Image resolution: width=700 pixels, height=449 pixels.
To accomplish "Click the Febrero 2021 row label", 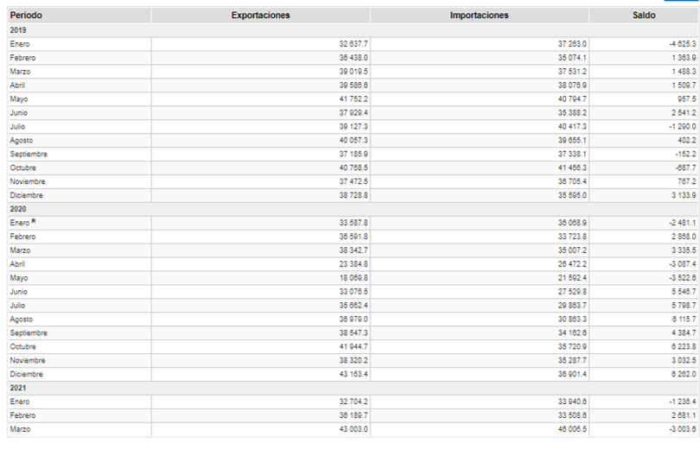I will pos(22,415).
